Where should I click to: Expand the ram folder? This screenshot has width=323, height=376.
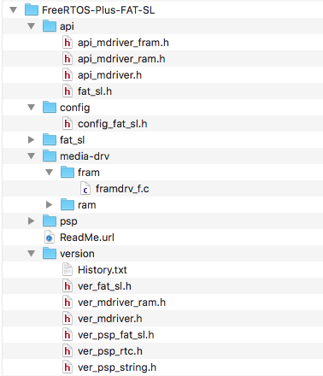[x=49, y=205]
